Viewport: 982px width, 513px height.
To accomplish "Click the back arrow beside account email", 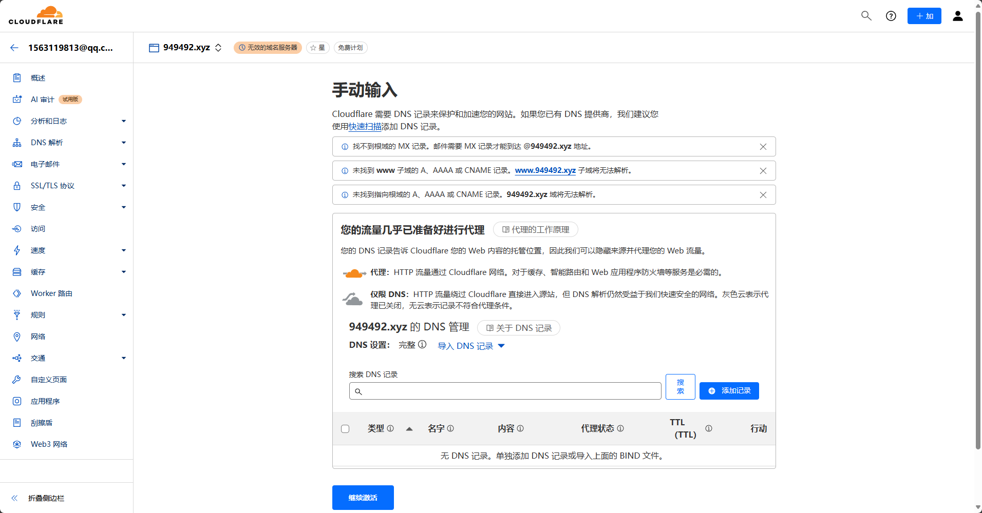I will [x=14, y=48].
